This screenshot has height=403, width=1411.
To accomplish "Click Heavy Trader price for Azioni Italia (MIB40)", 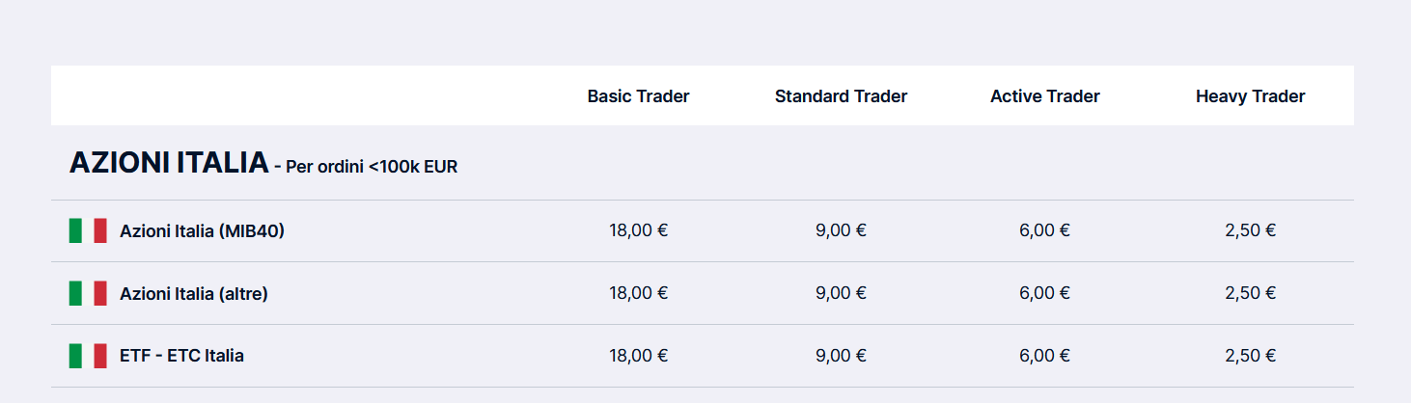I will click(x=1251, y=230).
